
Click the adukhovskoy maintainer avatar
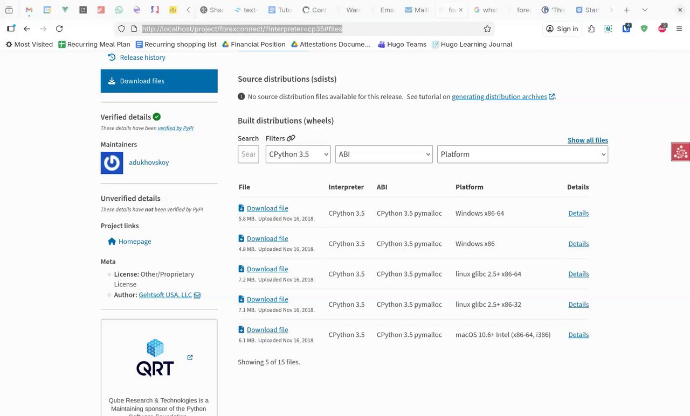[x=112, y=163]
